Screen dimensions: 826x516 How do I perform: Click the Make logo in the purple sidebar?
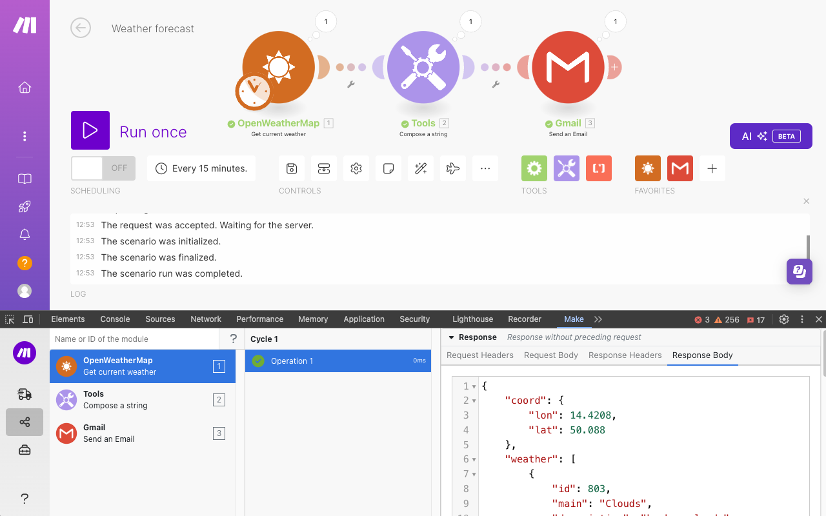25,25
